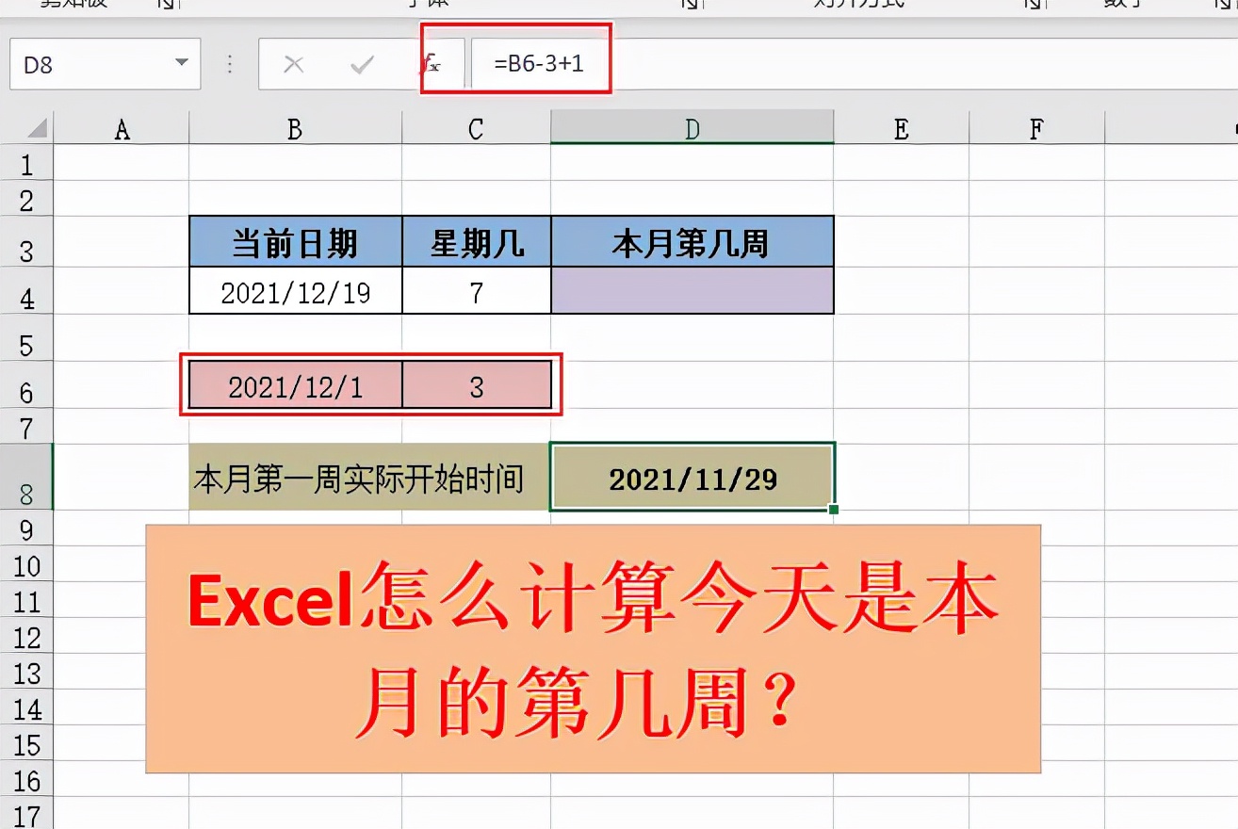This screenshot has width=1238, height=829.
Task: Select row 11 header
Action: (x=26, y=601)
